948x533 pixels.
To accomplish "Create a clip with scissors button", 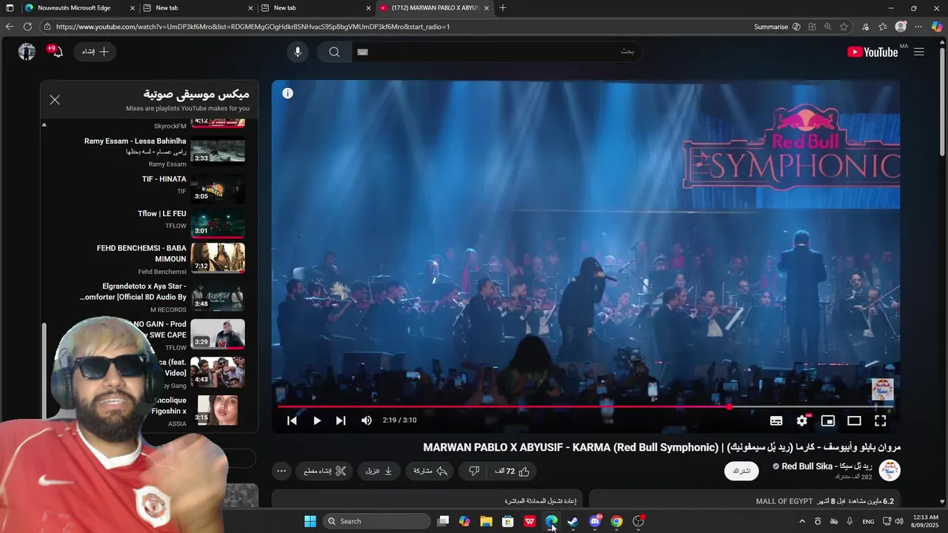I will [x=324, y=471].
